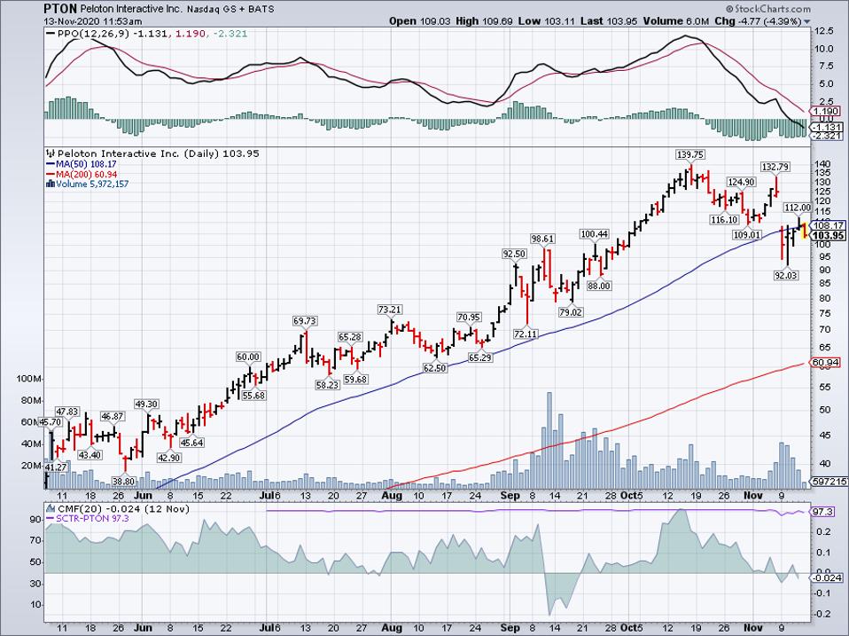Click the red line swatch before MA(200)
849x636 pixels.
coord(51,175)
